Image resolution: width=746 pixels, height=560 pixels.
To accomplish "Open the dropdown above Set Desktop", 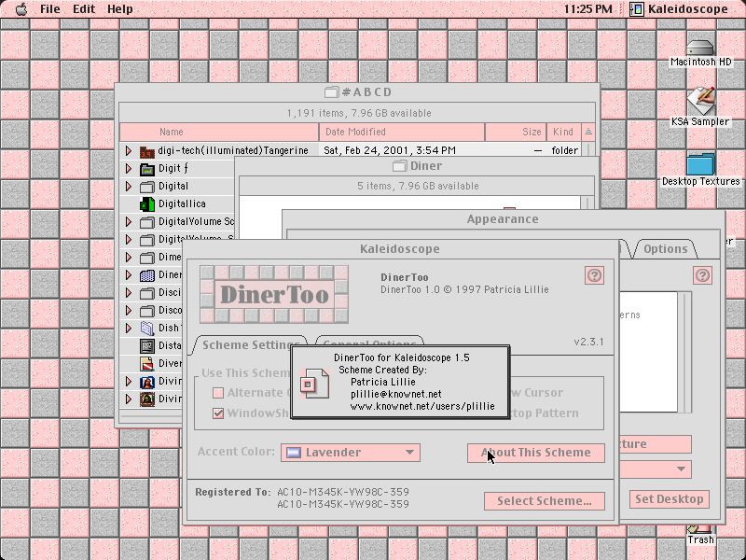I will (655, 469).
